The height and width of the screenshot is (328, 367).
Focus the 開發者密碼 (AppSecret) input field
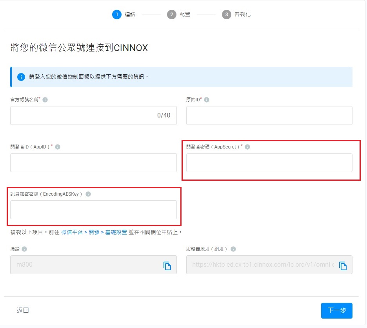(269, 163)
